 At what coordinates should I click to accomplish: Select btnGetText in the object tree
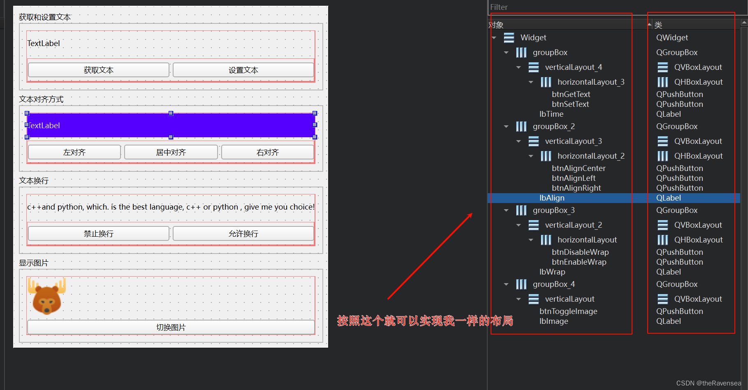(571, 95)
